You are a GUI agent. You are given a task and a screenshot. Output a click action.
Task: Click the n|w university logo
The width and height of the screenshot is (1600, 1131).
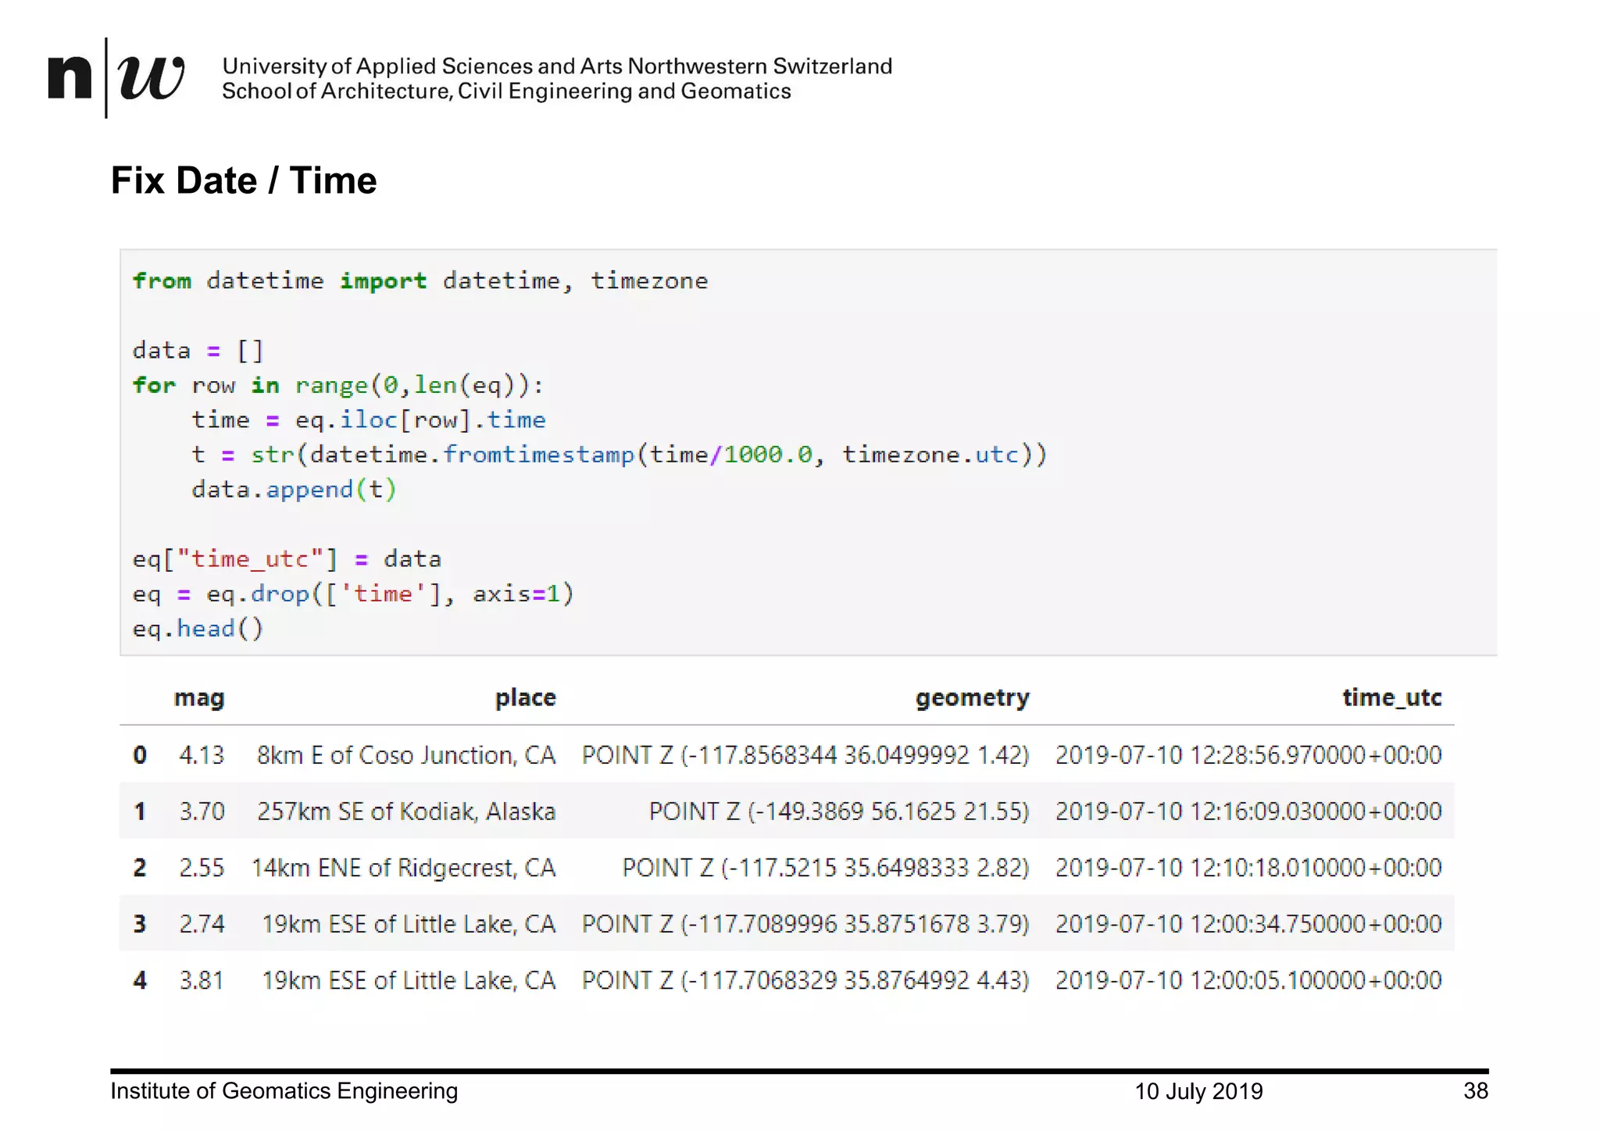tap(116, 77)
